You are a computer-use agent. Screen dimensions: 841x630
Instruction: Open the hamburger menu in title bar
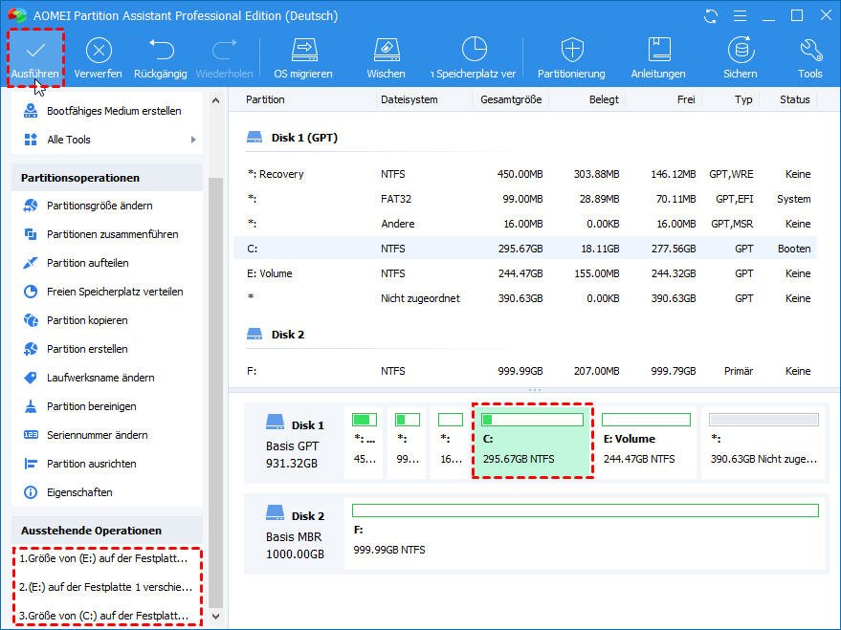pyautogui.click(x=741, y=16)
